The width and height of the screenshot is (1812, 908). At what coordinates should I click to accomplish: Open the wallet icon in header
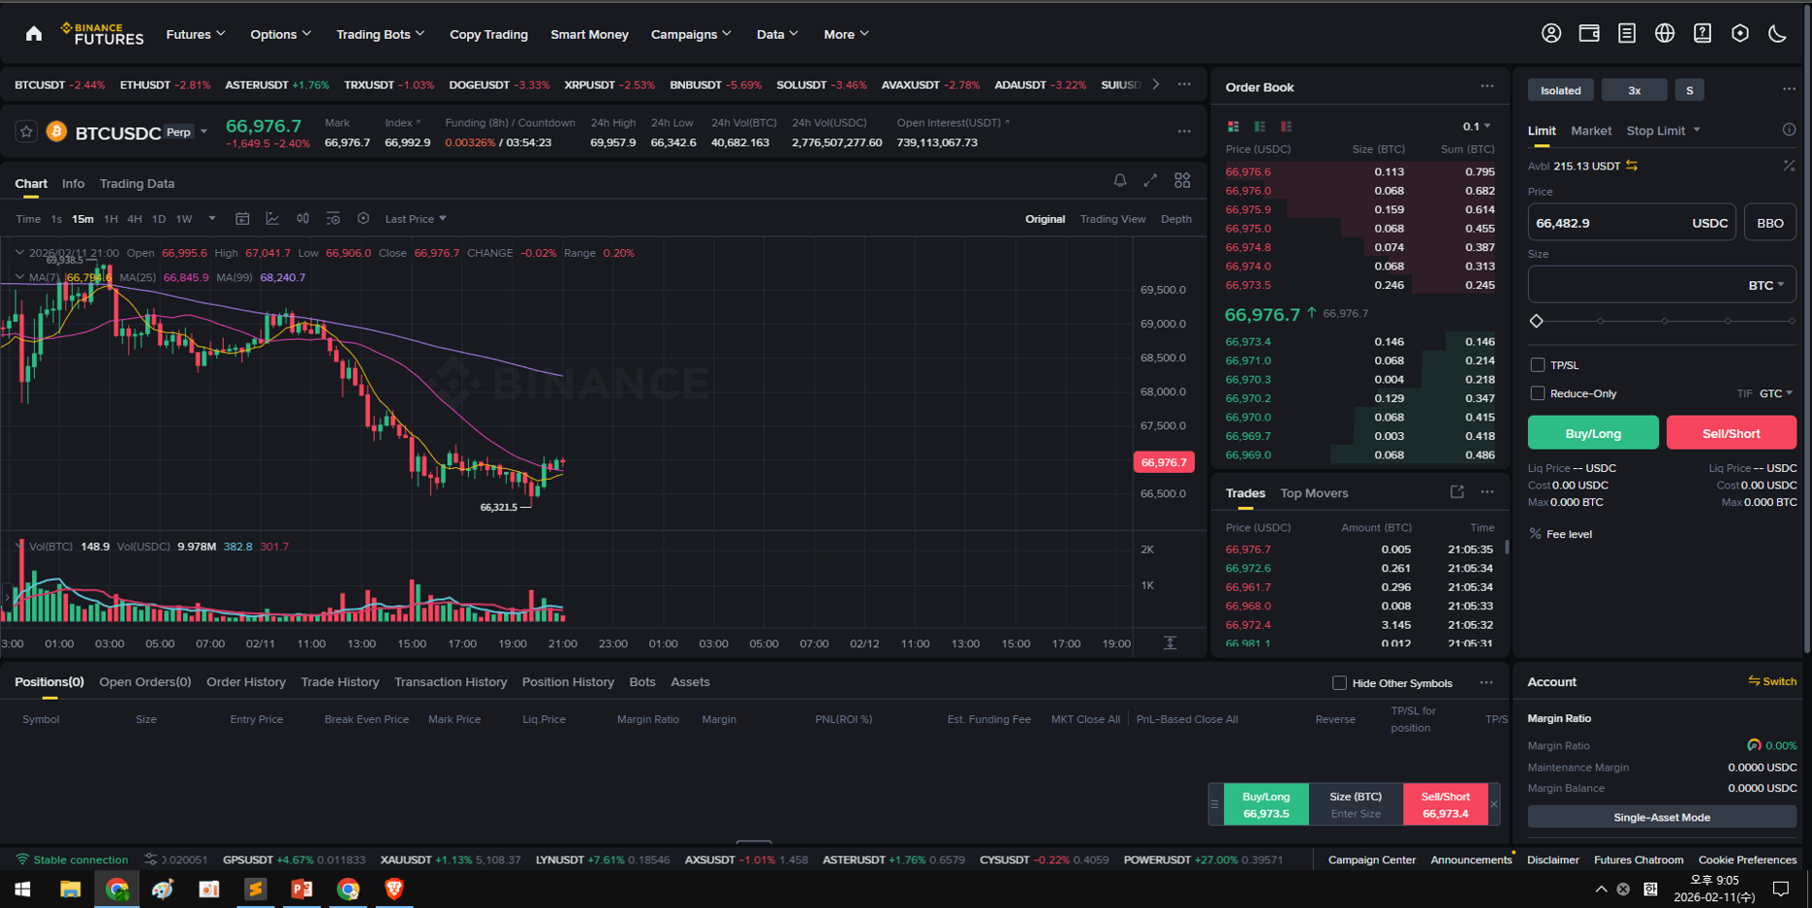point(1589,33)
